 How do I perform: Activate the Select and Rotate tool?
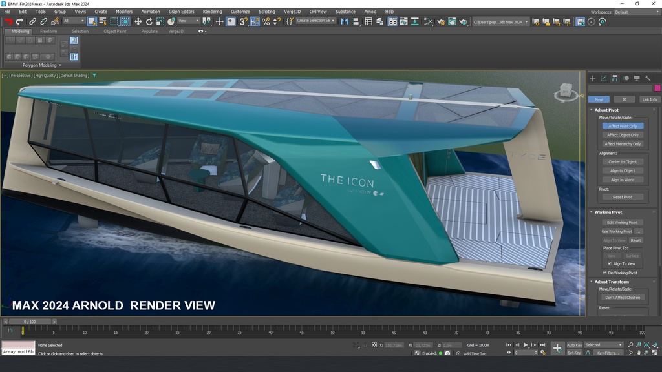point(150,21)
